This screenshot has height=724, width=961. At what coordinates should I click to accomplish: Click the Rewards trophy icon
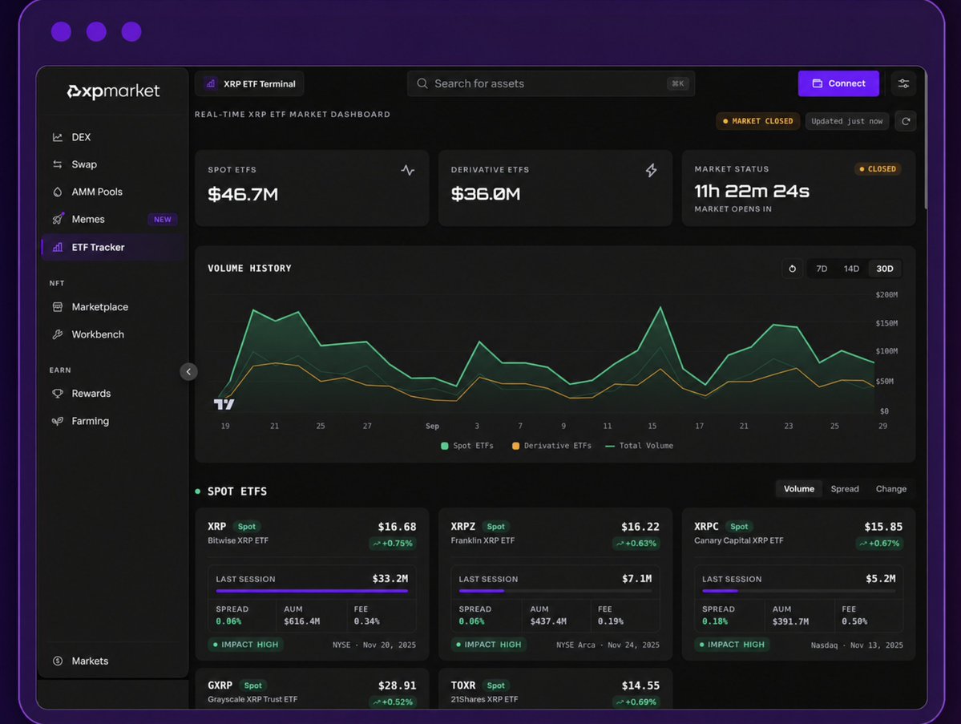click(x=58, y=394)
